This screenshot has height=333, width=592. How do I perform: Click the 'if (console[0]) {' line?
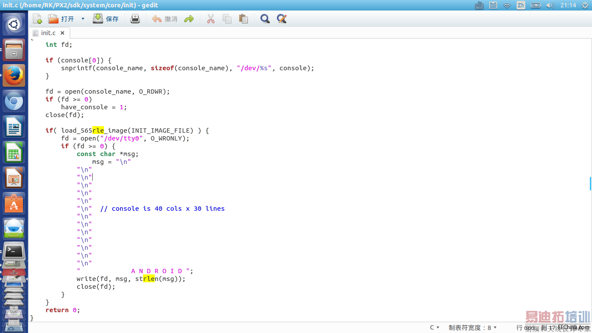[78, 60]
